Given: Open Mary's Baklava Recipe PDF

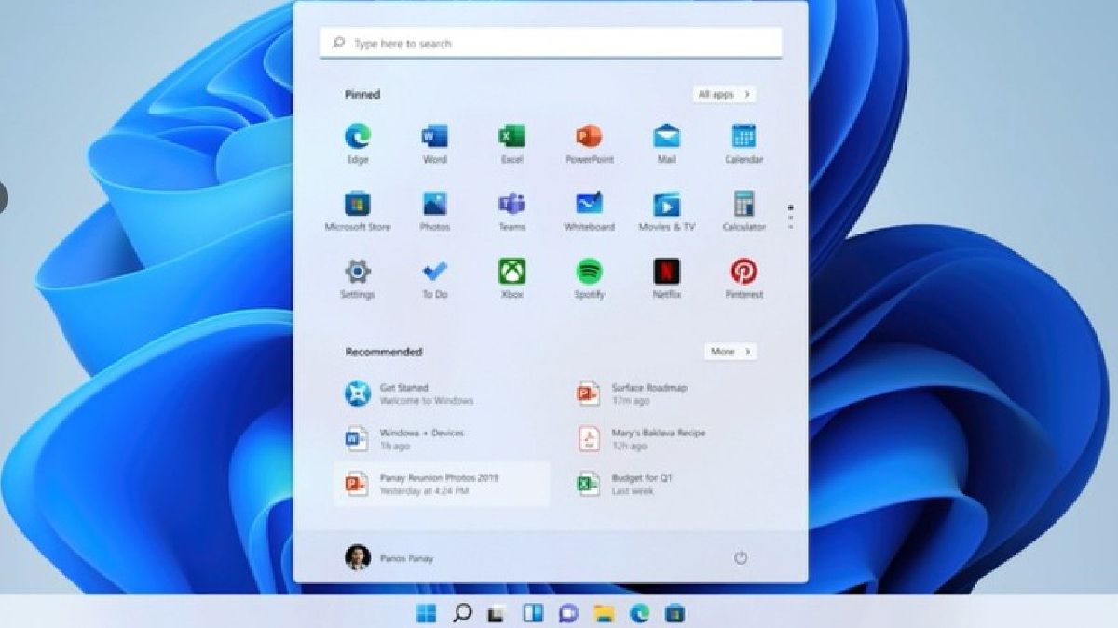Looking at the screenshot, I should pyautogui.click(x=673, y=438).
